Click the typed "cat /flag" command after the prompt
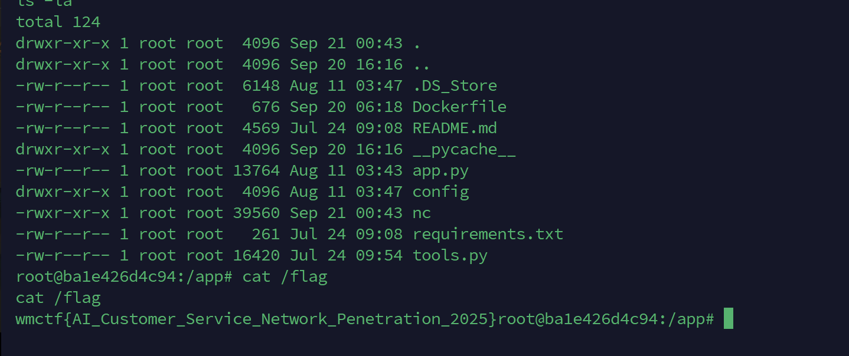The height and width of the screenshot is (356, 849). pos(285,276)
